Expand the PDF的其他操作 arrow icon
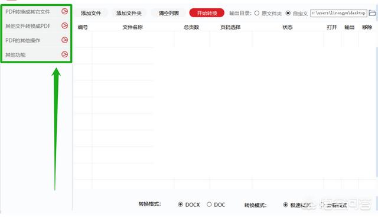 pos(64,40)
